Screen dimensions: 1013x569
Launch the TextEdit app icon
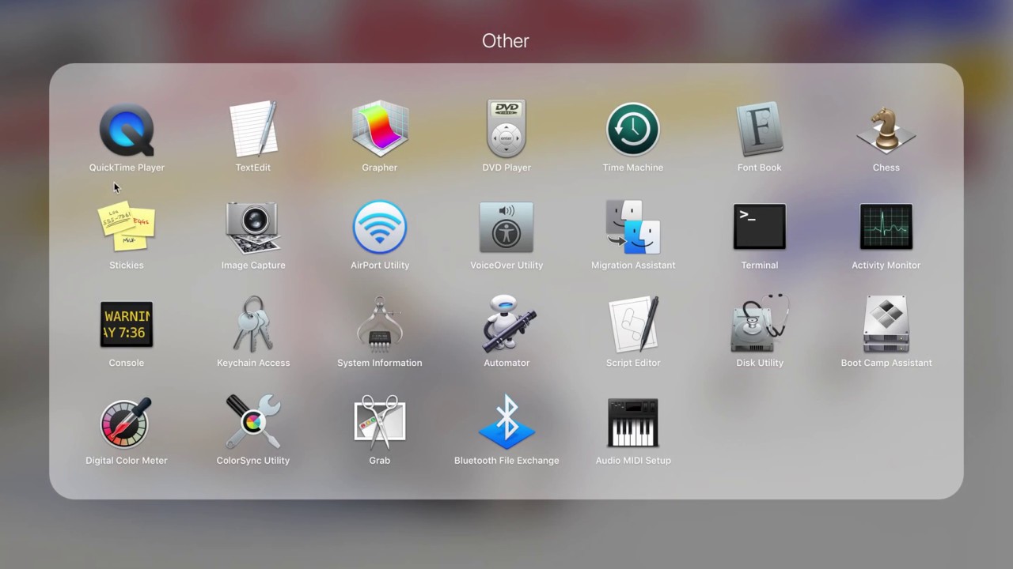253,129
